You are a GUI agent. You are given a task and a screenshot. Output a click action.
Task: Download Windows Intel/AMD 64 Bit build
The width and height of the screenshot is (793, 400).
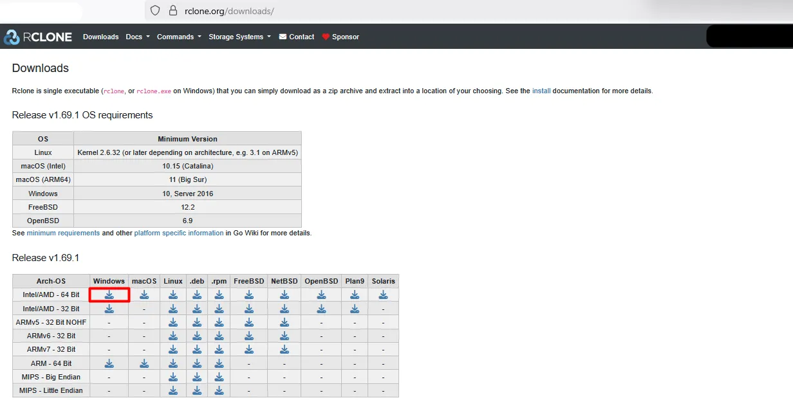coord(109,295)
